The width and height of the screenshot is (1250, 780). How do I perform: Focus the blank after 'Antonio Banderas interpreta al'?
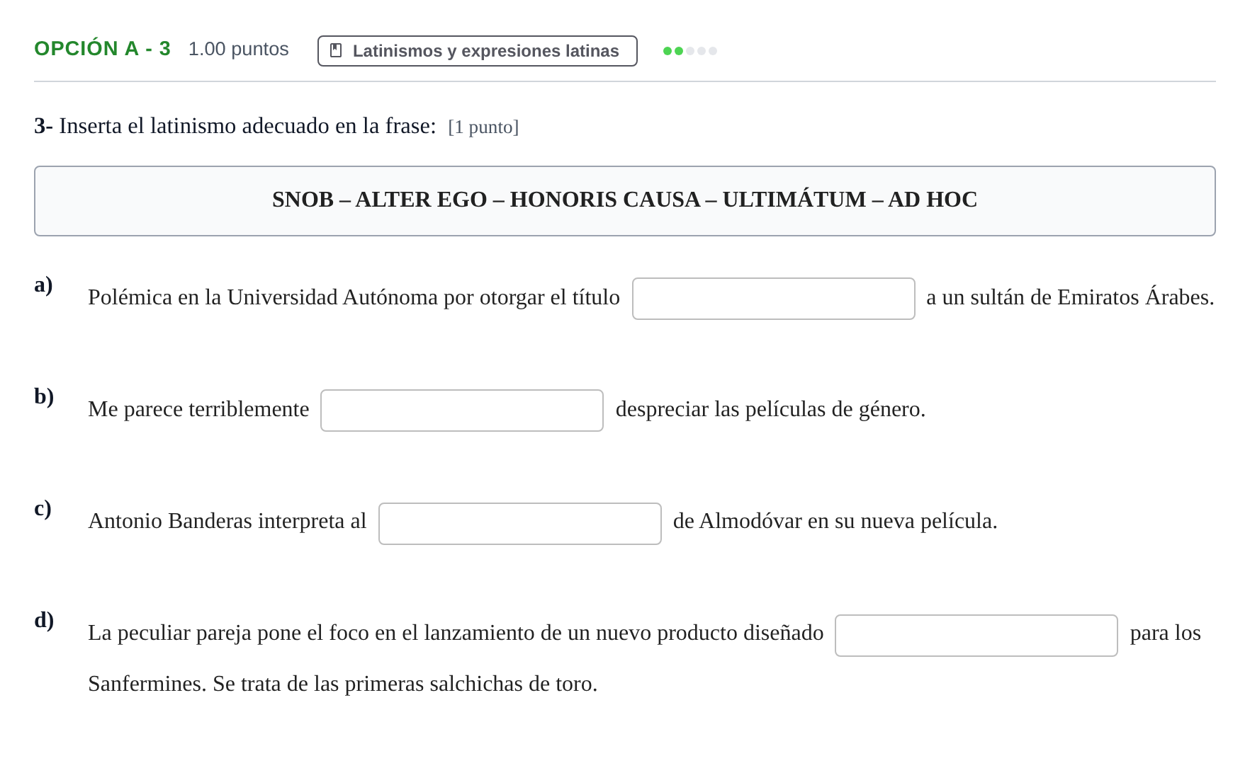[519, 524]
